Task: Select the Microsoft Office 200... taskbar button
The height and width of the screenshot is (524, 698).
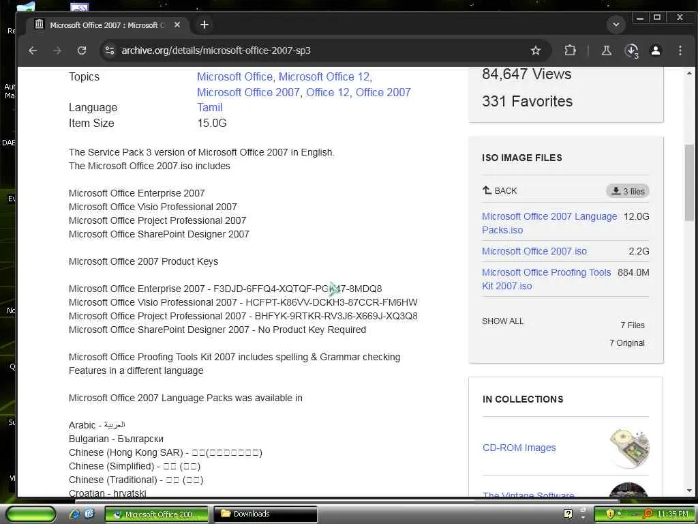Action: coord(157,514)
